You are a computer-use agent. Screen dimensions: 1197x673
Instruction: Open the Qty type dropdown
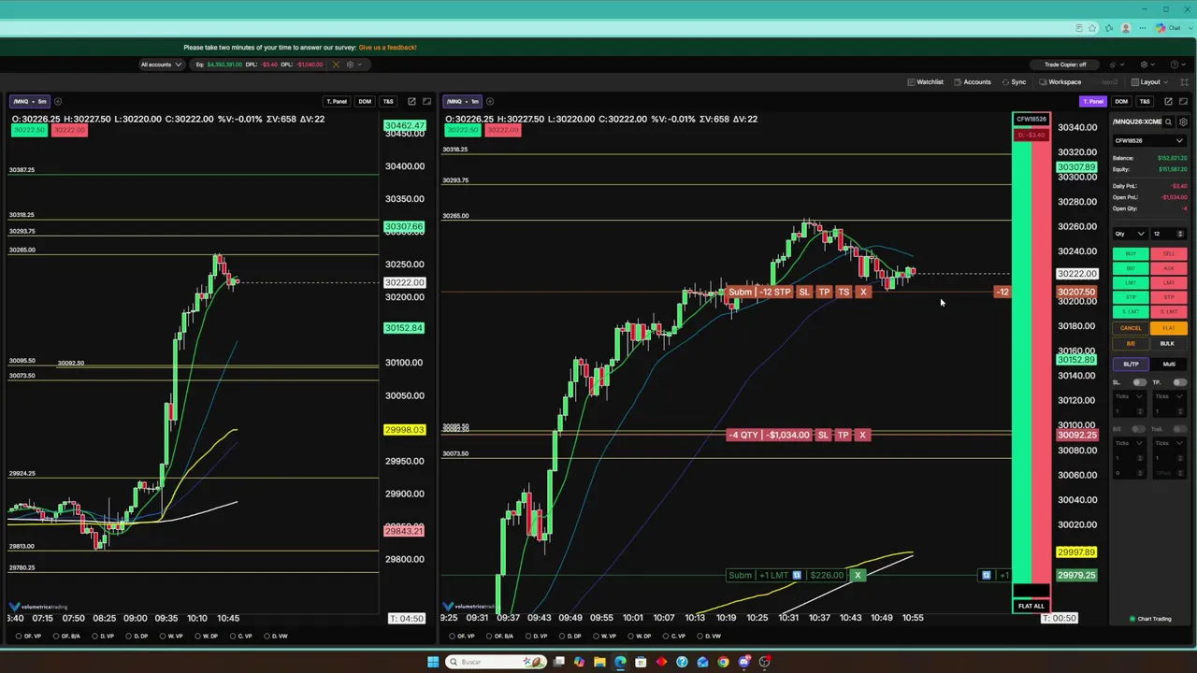point(1129,234)
